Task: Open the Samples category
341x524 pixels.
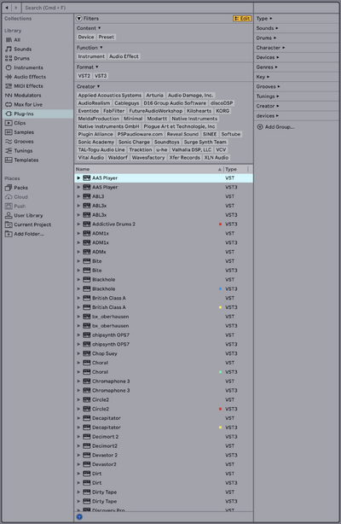Action: pos(23,132)
